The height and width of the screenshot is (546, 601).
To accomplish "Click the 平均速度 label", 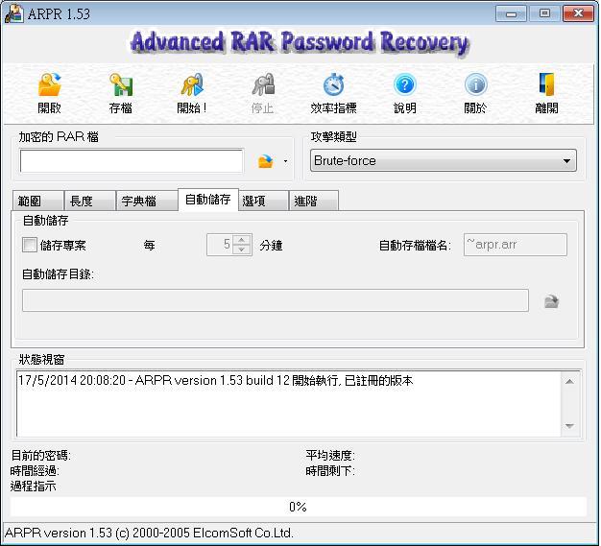I will [330, 456].
